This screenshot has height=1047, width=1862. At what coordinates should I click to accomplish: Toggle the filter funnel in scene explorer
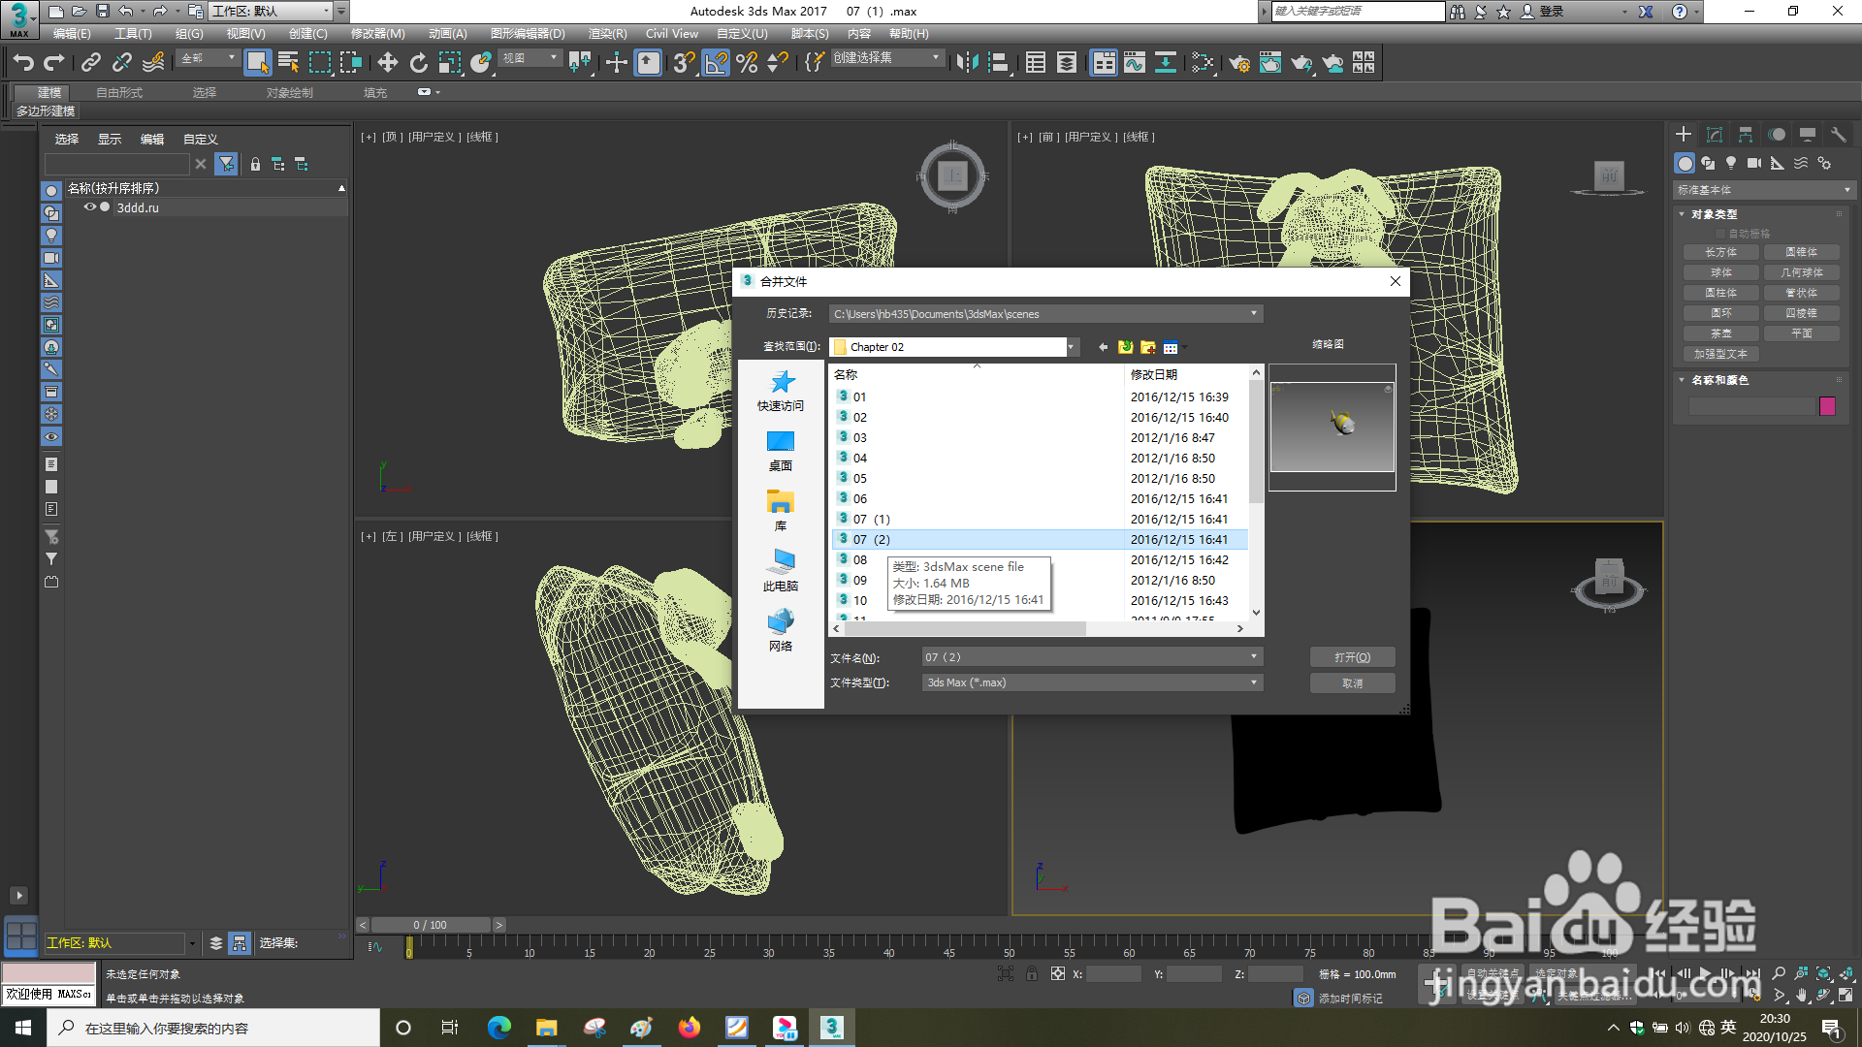point(226,165)
